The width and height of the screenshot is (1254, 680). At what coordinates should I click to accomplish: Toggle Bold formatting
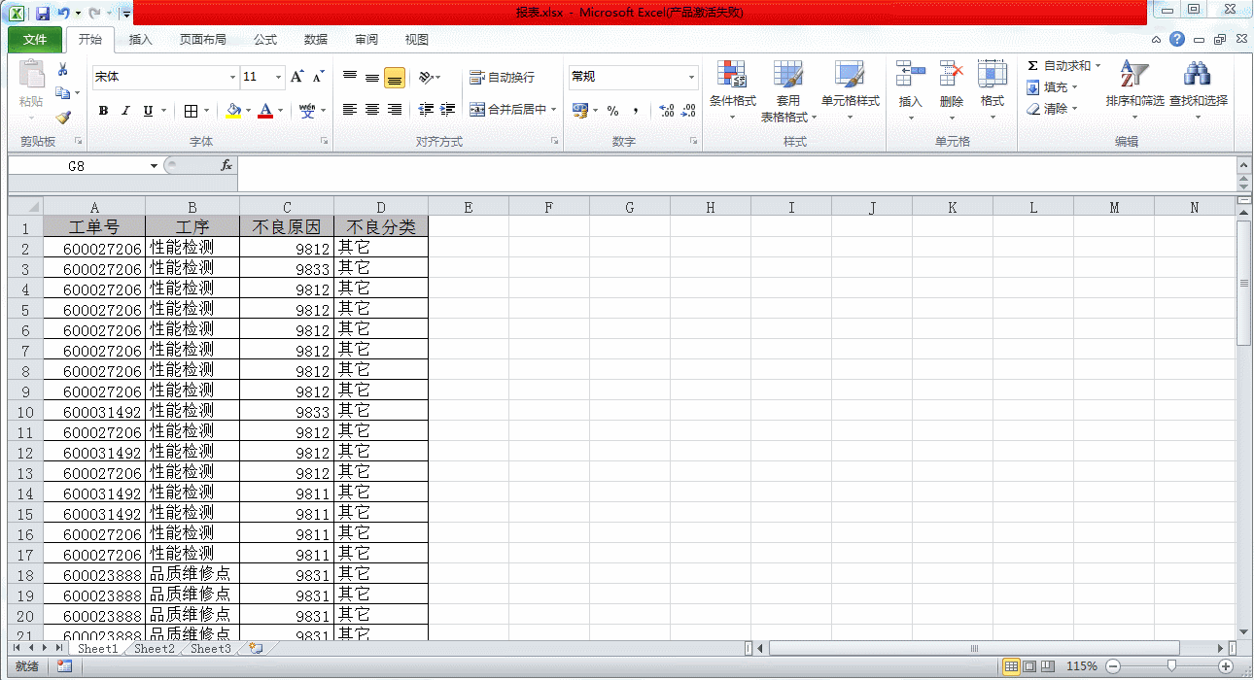pyautogui.click(x=103, y=111)
